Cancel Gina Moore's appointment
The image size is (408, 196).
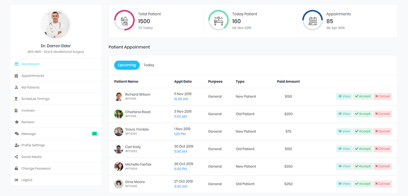point(383,184)
